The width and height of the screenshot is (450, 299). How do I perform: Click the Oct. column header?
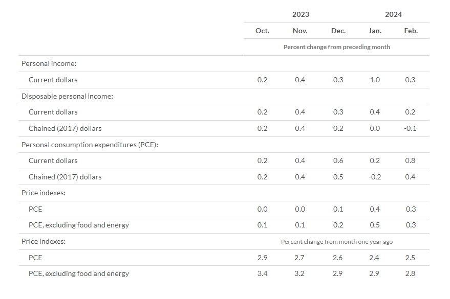coord(262,31)
